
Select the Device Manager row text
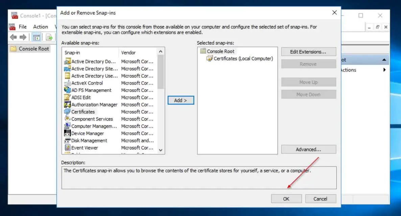(88, 133)
